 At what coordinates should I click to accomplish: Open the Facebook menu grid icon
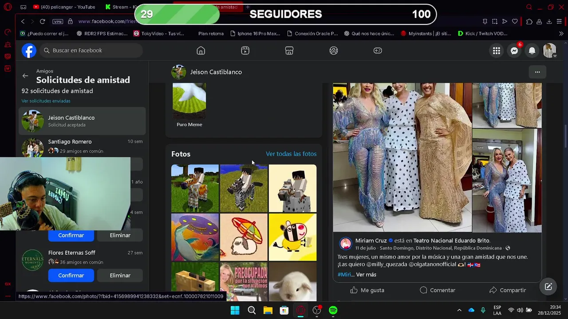(497, 51)
